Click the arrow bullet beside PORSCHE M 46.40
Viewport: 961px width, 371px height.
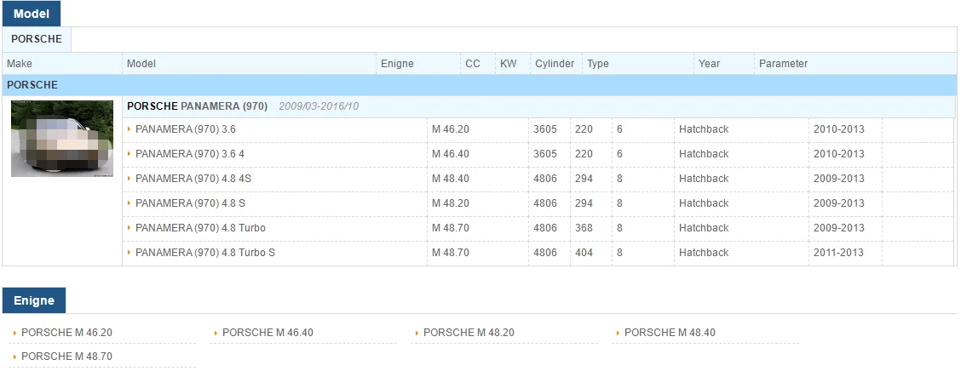(x=216, y=333)
